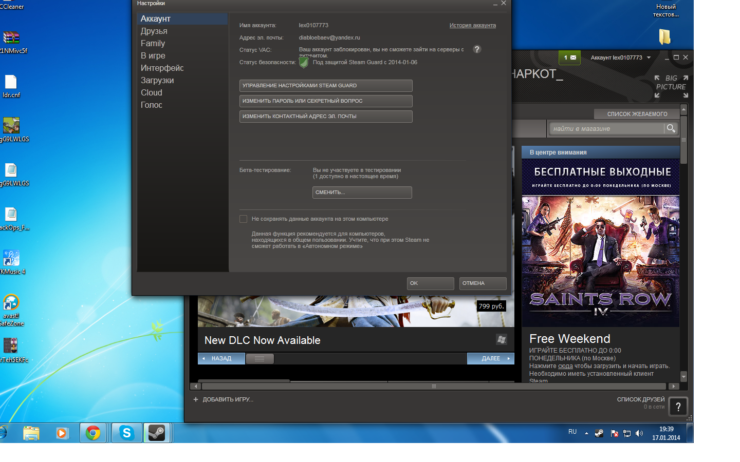Click Управление настройками Steam Guard button
The width and height of the screenshot is (740, 462).
pos(326,86)
